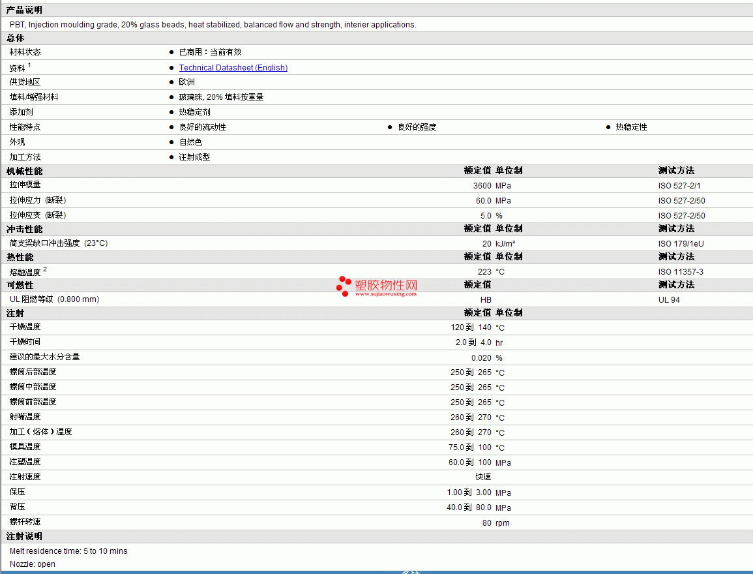This screenshot has height=574, width=753.
Task: Select the Nozzle: open note
Action: (33, 564)
